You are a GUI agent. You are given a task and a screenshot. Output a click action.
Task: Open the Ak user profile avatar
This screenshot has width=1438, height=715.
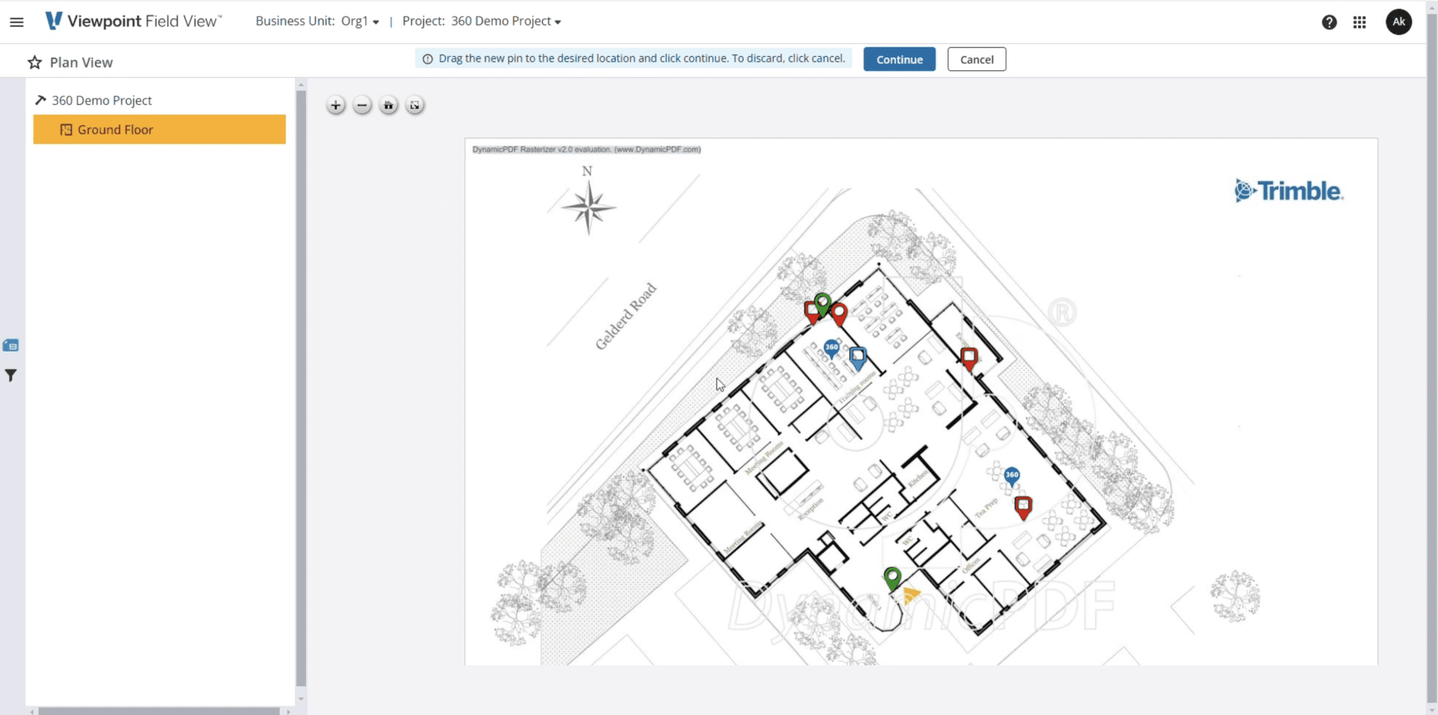click(x=1398, y=22)
